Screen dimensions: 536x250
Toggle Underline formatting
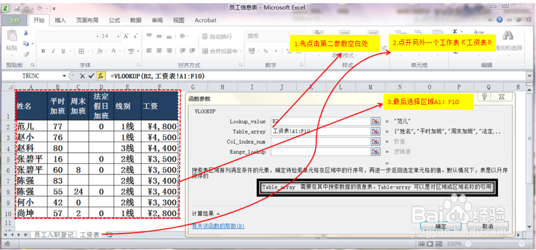(63, 52)
